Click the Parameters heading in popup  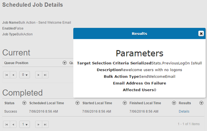pyautogui.click(x=140, y=53)
